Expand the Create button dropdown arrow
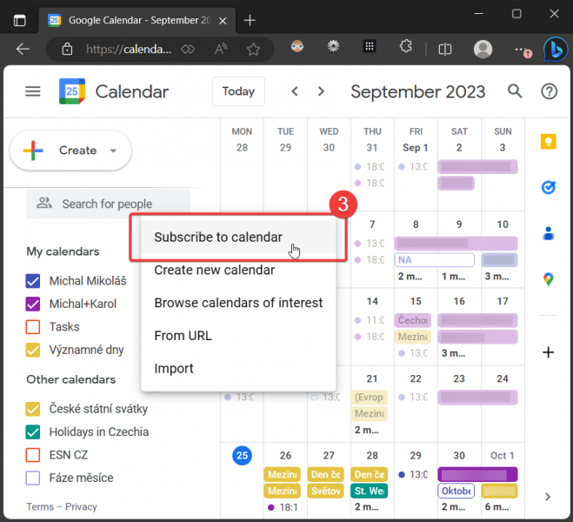Image resolution: width=573 pixels, height=522 pixels. 113,151
